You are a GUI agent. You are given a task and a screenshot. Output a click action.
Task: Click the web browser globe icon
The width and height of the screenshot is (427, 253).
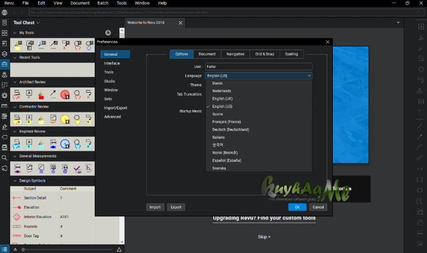(5, 13)
